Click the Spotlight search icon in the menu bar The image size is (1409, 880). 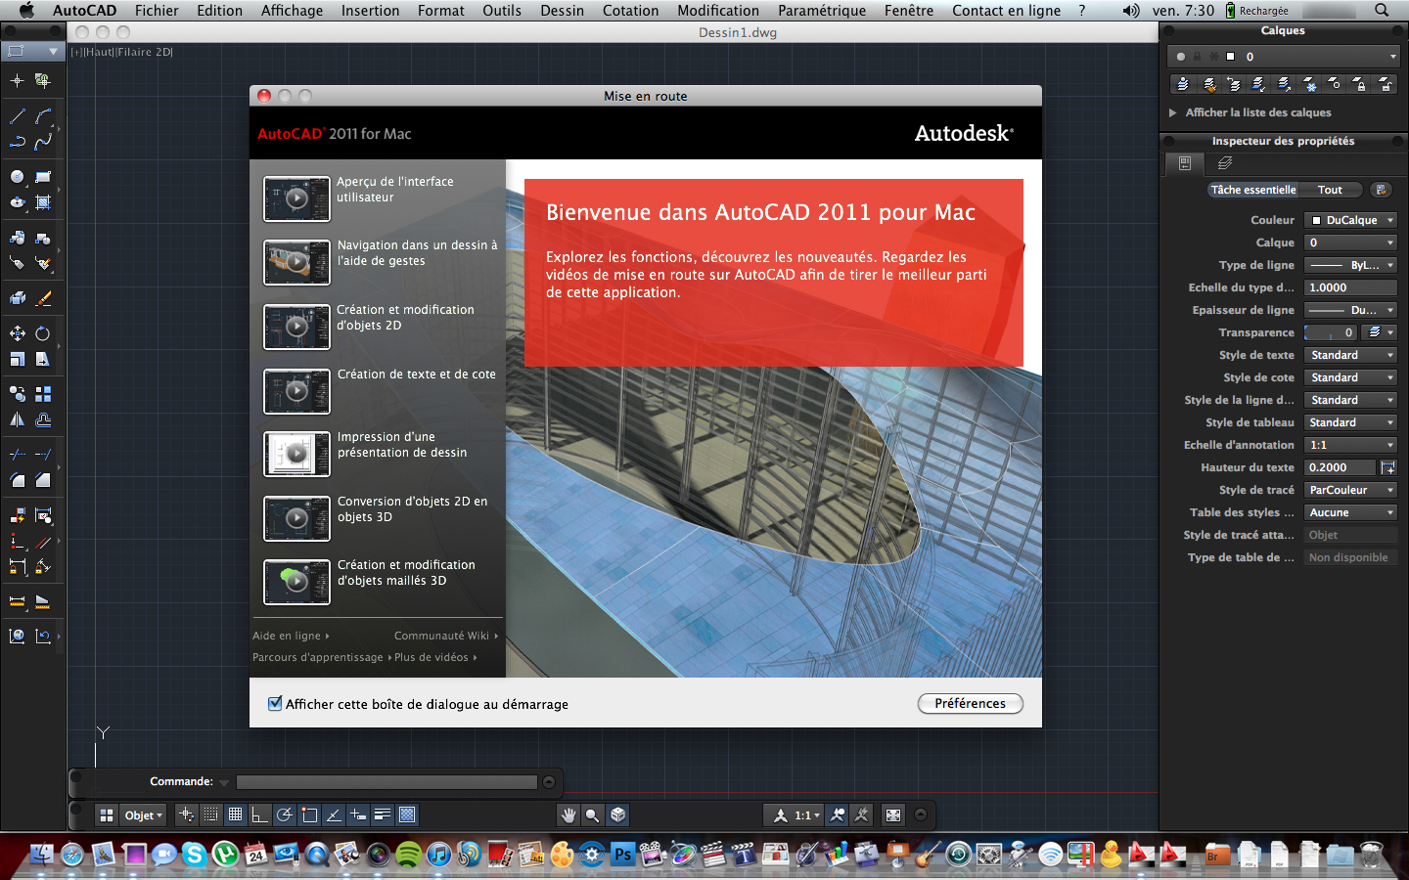click(1382, 10)
